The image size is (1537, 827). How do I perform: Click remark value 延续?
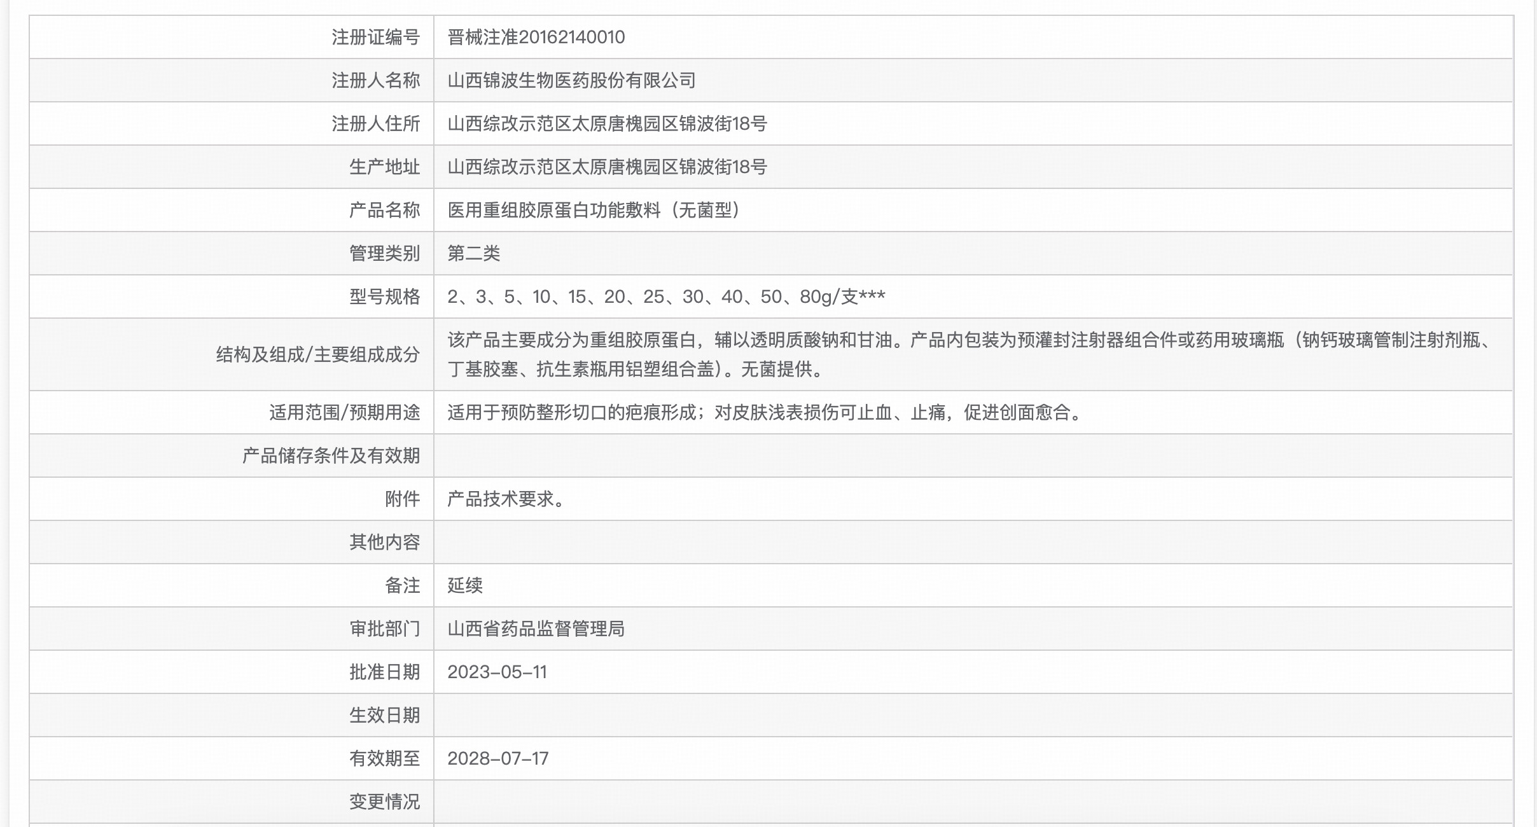point(465,586)
